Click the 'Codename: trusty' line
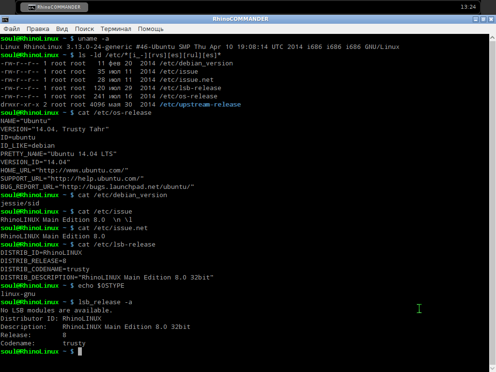Viewport: 496px width, 372px height. point(43,343)
